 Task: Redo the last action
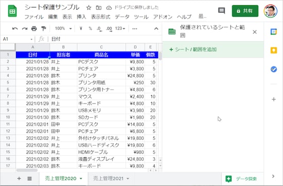25,29
